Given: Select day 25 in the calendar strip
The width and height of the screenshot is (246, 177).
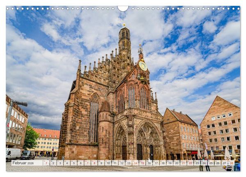Looking at the screenshot, I should pos(211,163).
